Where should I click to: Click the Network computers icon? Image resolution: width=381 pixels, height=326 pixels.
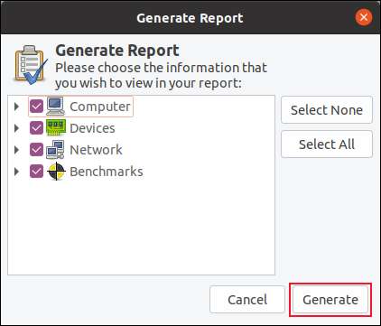[55, 150]
